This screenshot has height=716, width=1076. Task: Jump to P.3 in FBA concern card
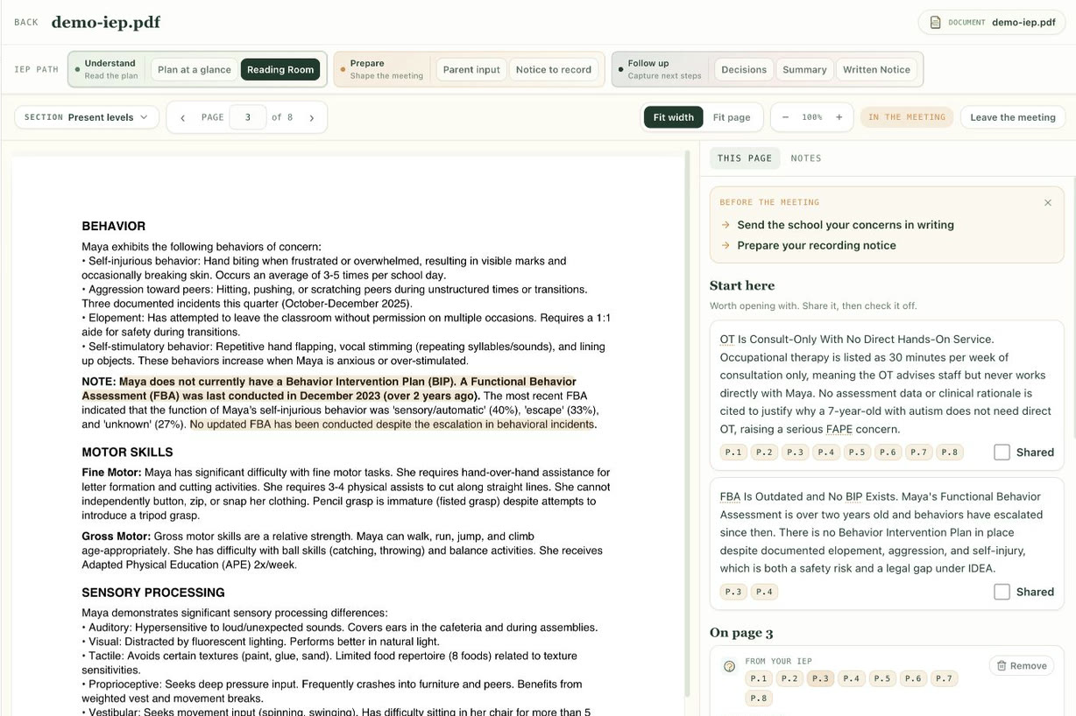(x=733, y=593)
